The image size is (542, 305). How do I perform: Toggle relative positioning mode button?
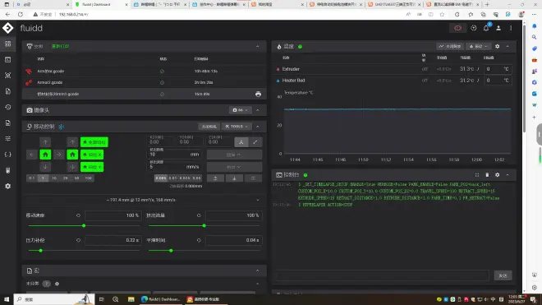(255, 142)
